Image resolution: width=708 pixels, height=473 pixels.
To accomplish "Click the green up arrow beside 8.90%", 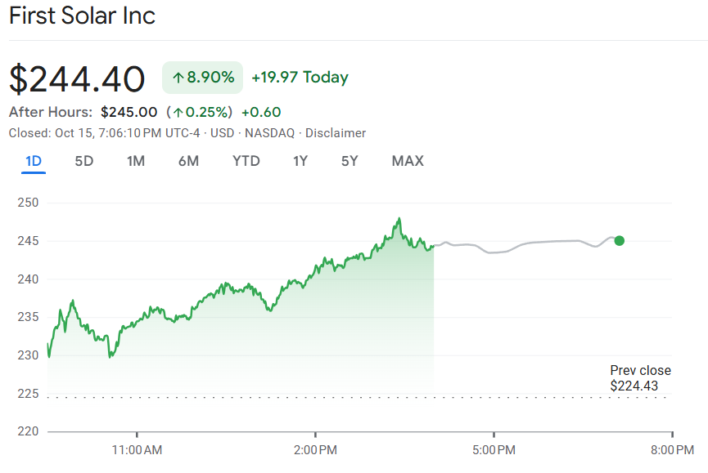I will (x=178, y=78).
